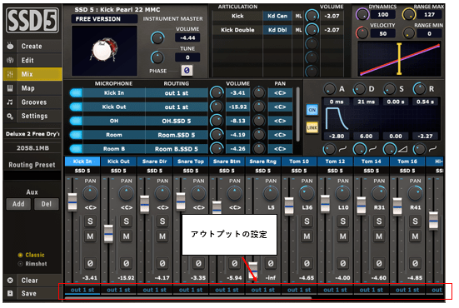Click the Dynamics knob
The height and width of the screenshot is (308, 459).
[x=362, y=14]
